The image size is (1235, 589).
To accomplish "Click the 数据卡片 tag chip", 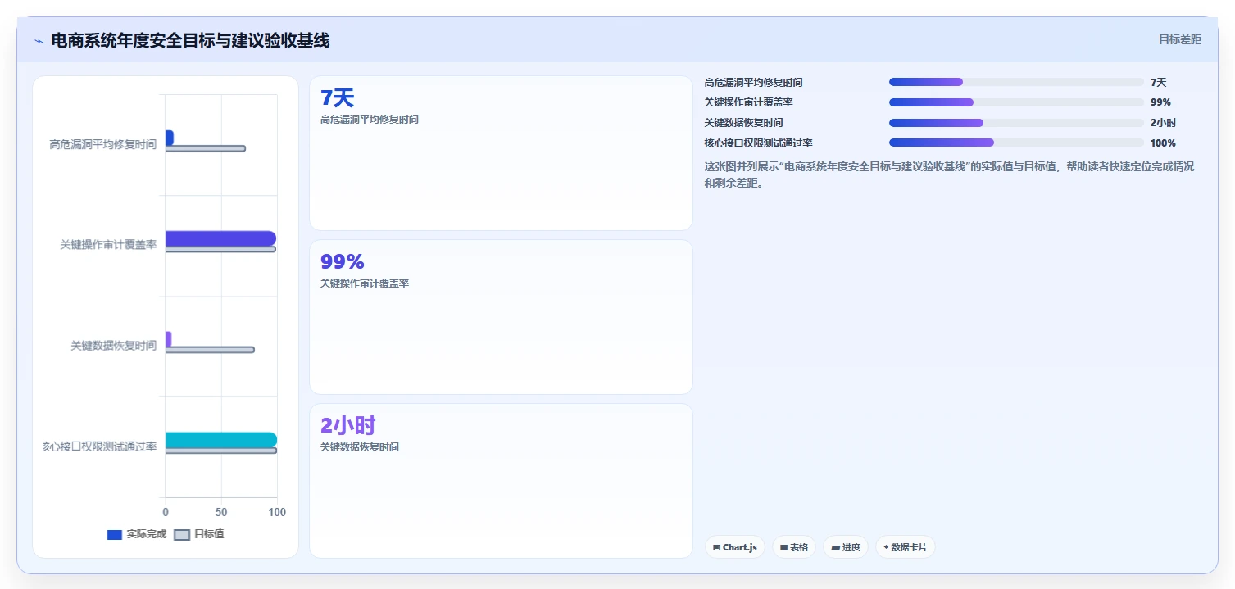I will (905, 547).
